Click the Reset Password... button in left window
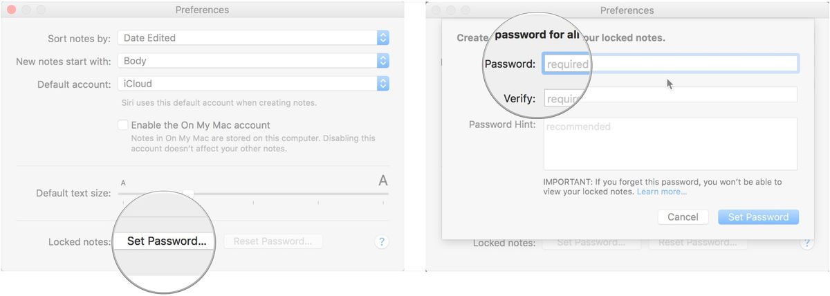830x296 pixels. tap(273, 241)
